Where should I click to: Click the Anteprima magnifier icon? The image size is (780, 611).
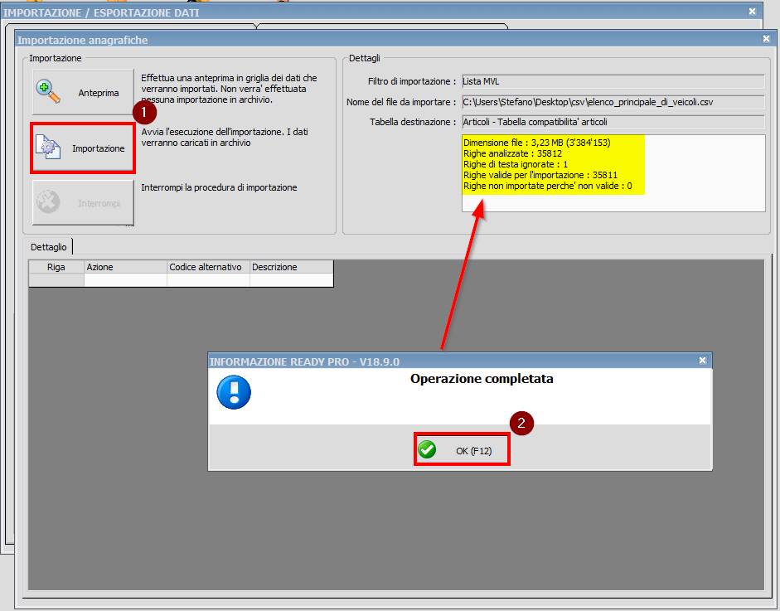click(x=48, y=92)
